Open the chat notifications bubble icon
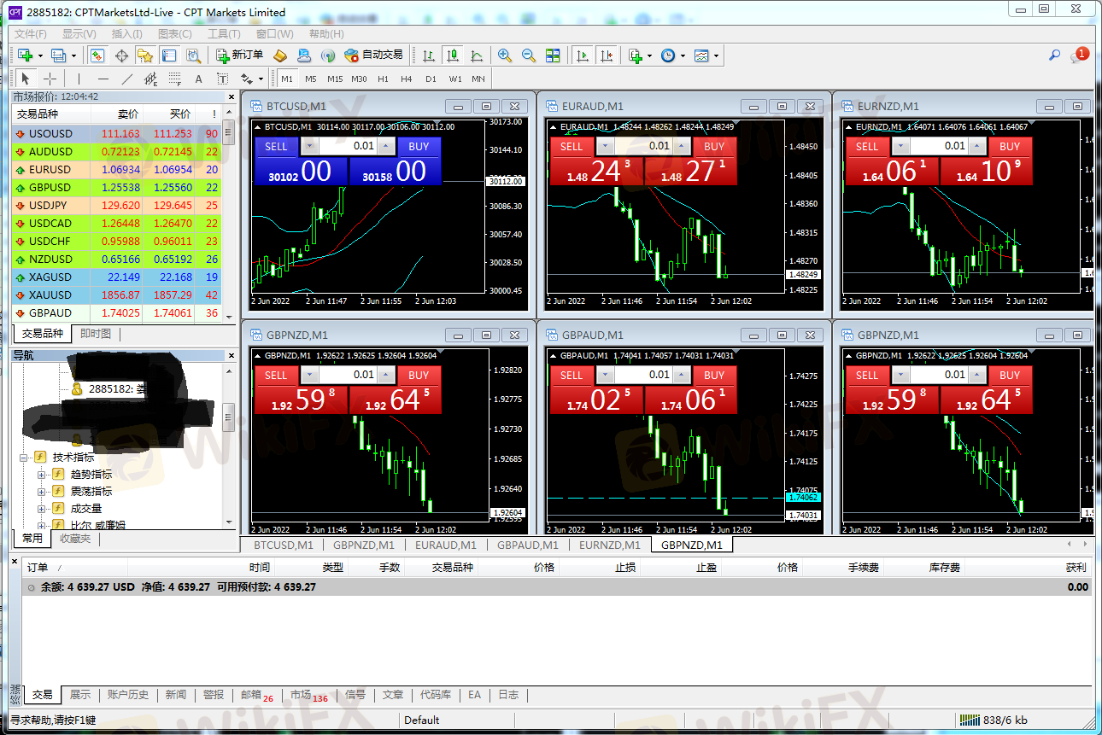Image resolution: width=1102 pixels, height=735 pixels. coord(1079,55)
